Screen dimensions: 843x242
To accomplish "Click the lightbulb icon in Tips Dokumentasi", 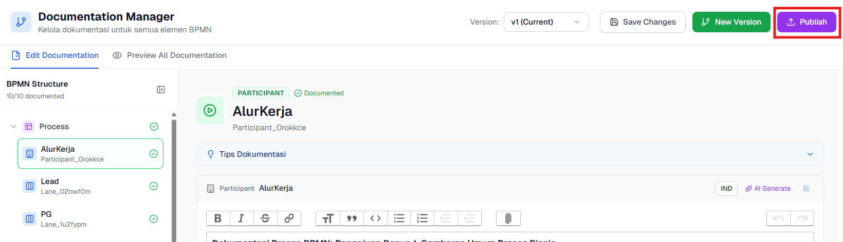I will tap(210, 154).
